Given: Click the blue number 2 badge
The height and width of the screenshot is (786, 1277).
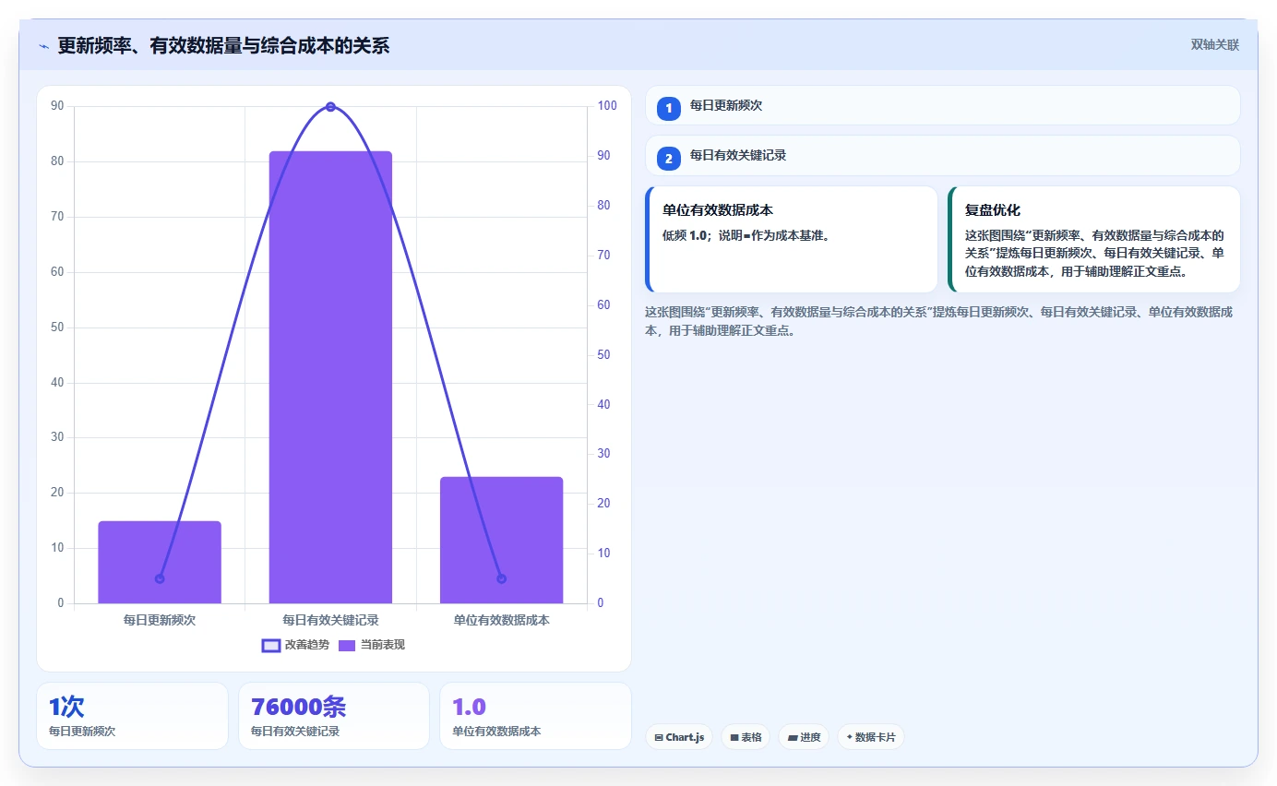Looking at the screenshot, I should coord(669,158).
